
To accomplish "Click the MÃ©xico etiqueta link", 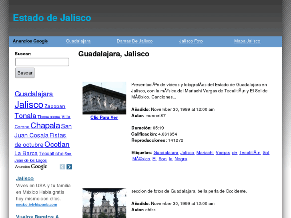I will pyautogui.click(x=141, y=159).
